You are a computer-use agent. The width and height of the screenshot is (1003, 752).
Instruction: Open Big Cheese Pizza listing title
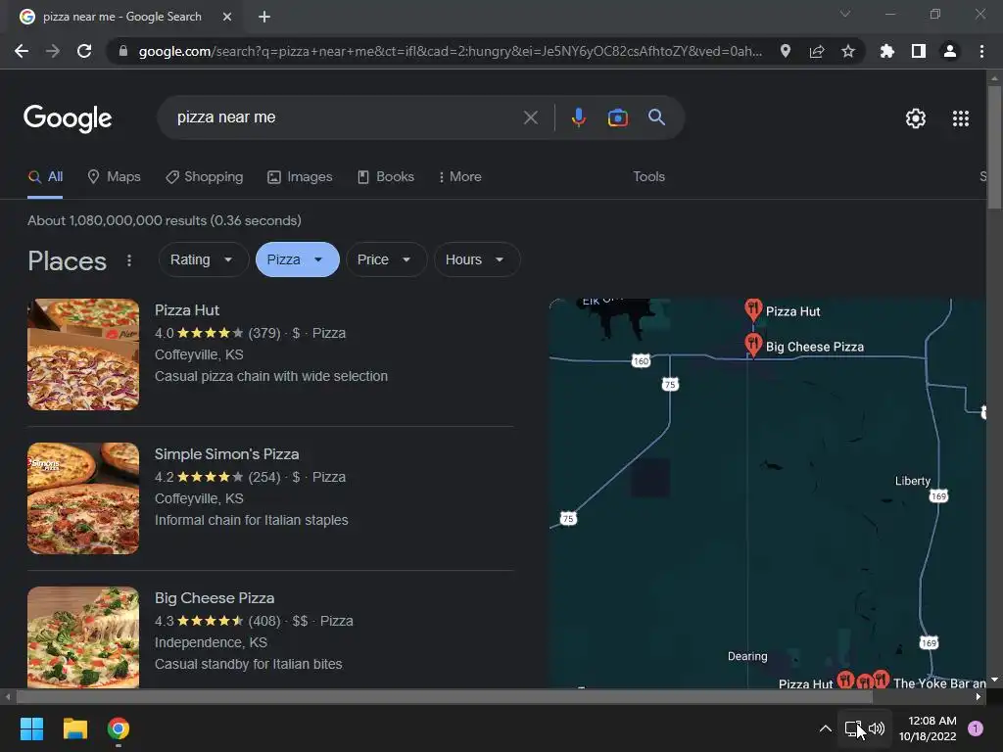(215, 598)
